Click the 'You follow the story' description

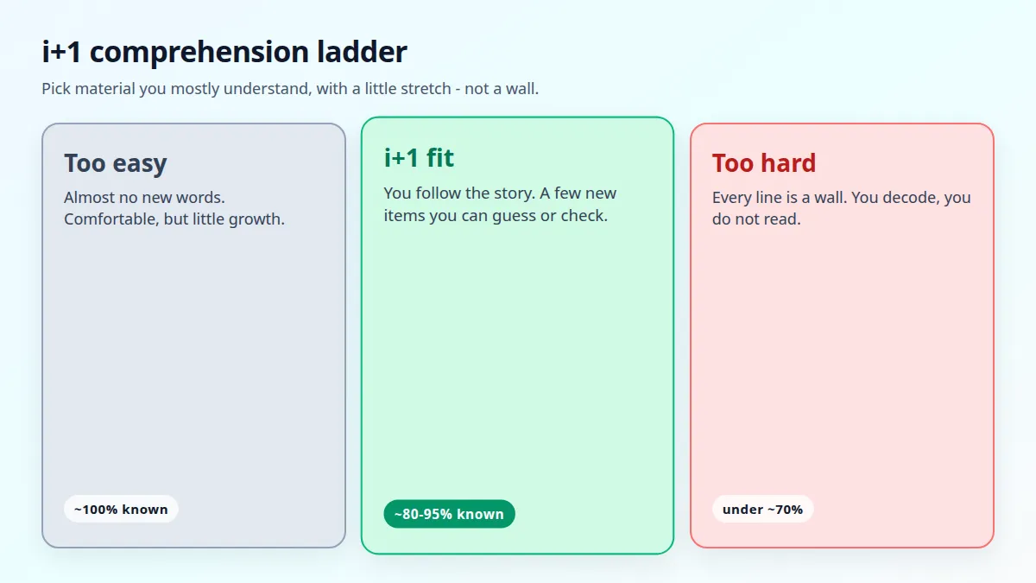click(x=500, y=204)
